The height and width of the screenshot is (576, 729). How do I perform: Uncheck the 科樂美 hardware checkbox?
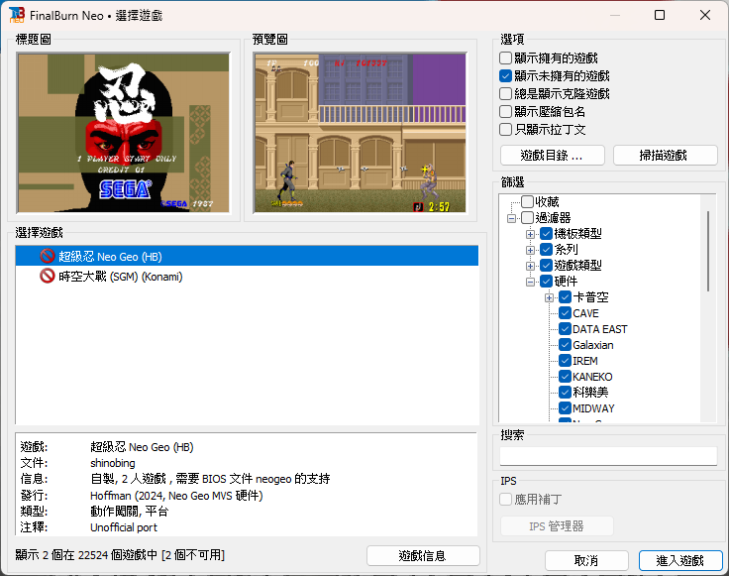click(x=565, y=393)
